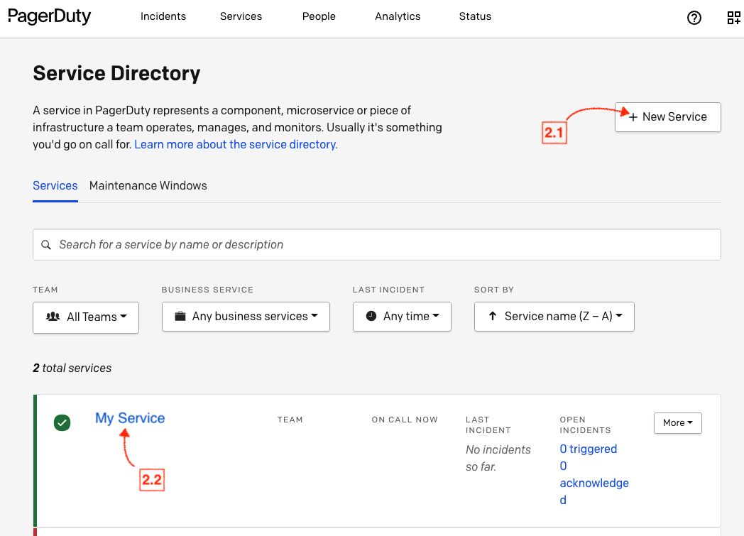744x536 pixels.
Task: Open the help question mark icon
Action: pyautogui.click(x=694, y=18)
